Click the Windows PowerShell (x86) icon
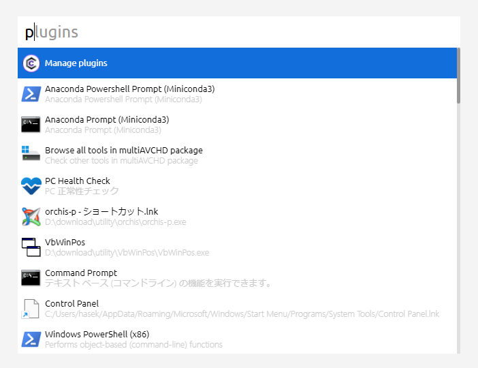This screenshot has height=368, width=478. click(31, 339)
